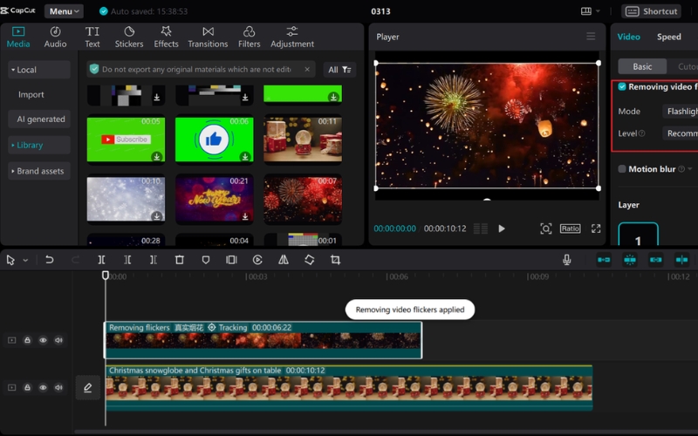
Task: Play the preview video
Action: (x=502, y=228)
